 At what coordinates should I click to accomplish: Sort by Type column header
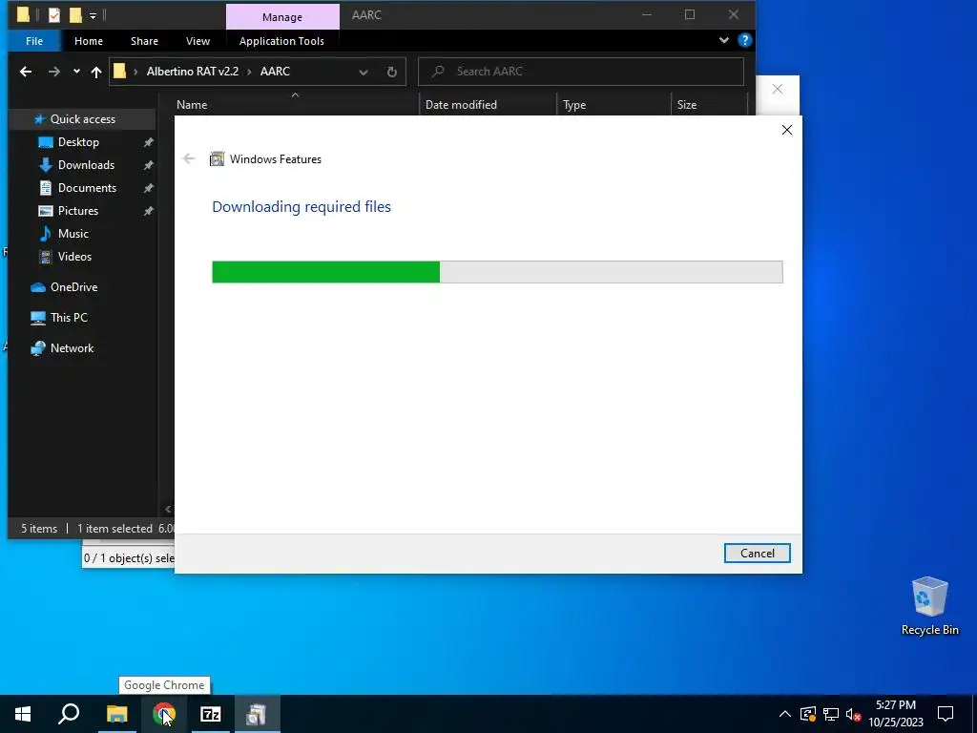573,105
